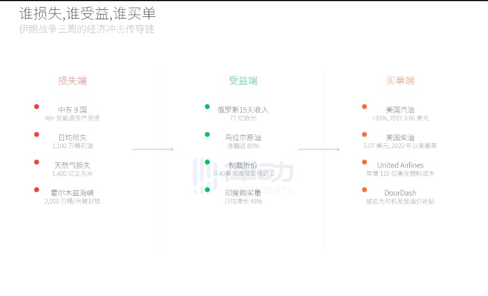Click the orange dot beside DoorDash
Image resolution: width=488 pixels, height=296 pixels.
365,190
